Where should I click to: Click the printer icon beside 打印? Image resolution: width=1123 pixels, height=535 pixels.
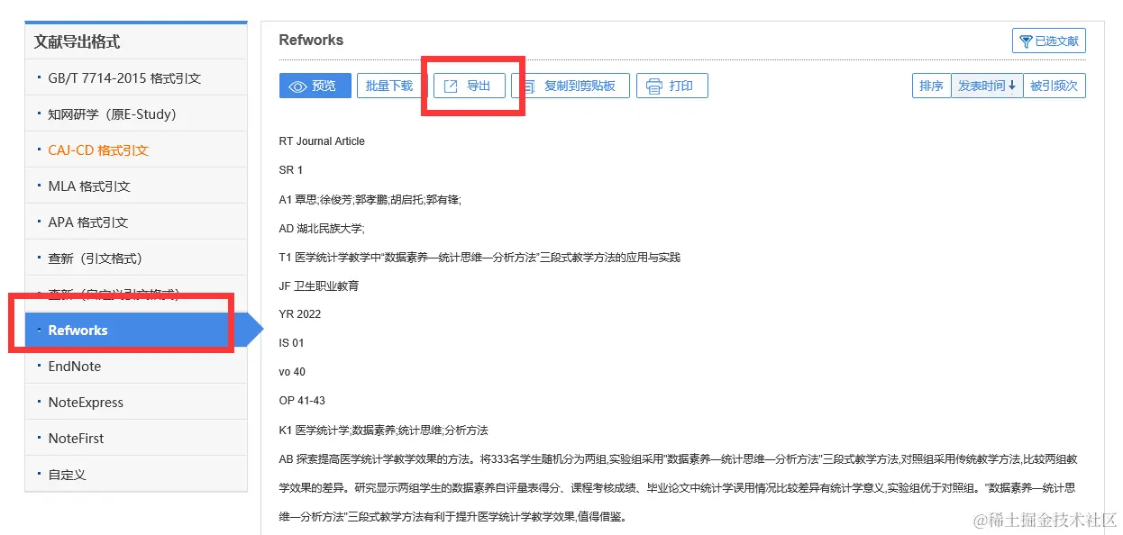654,86
